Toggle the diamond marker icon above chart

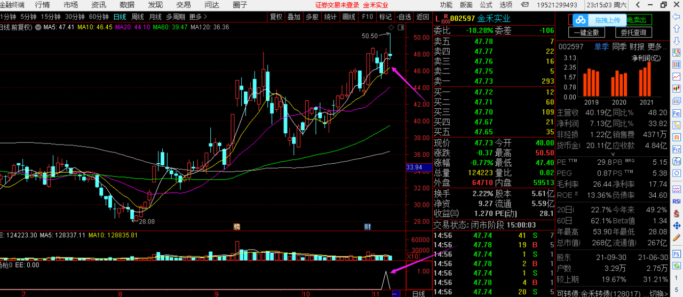[391, 27]
